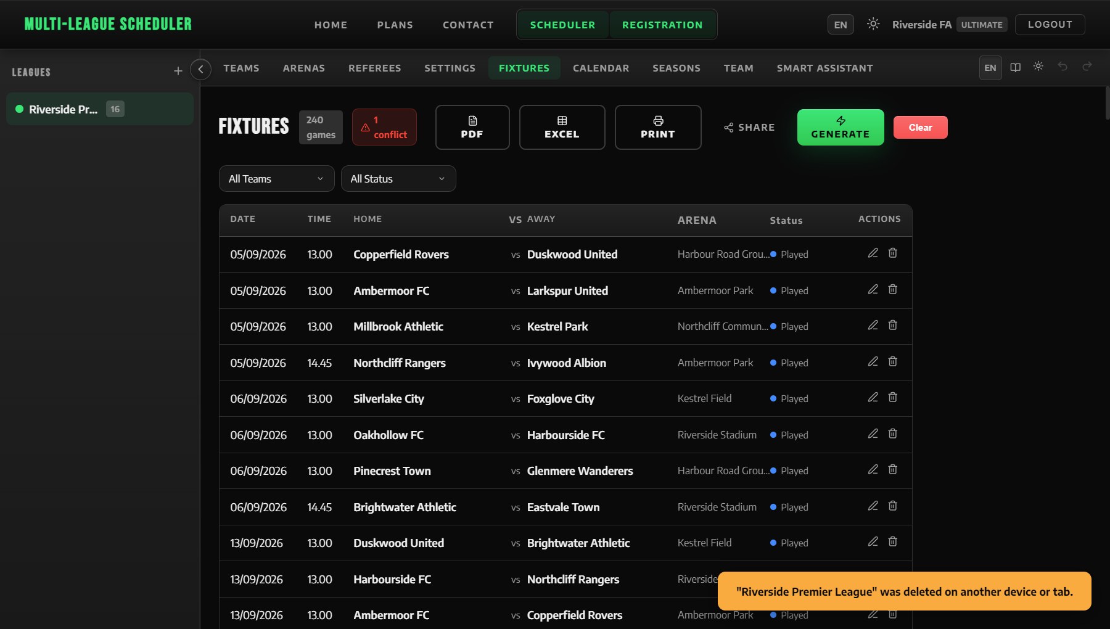Delete Pinecrest Town vs Glenmere Wanderers fixture

coord(893,469)
